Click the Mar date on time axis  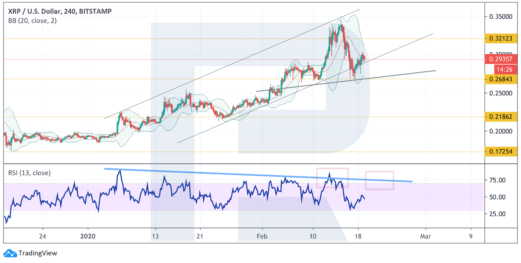(x=426, y=236)
